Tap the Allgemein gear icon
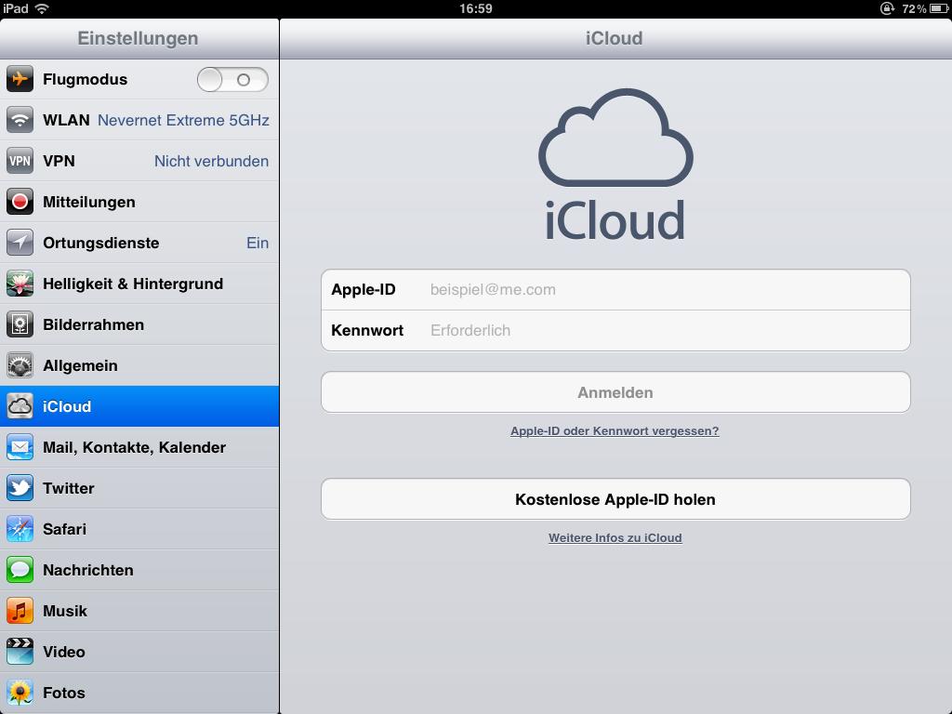The height and width of the screenshot is (714, 952). (20, 365)
